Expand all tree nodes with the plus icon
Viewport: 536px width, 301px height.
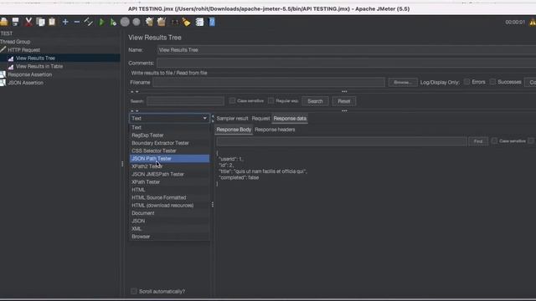(x=65, y=22)
